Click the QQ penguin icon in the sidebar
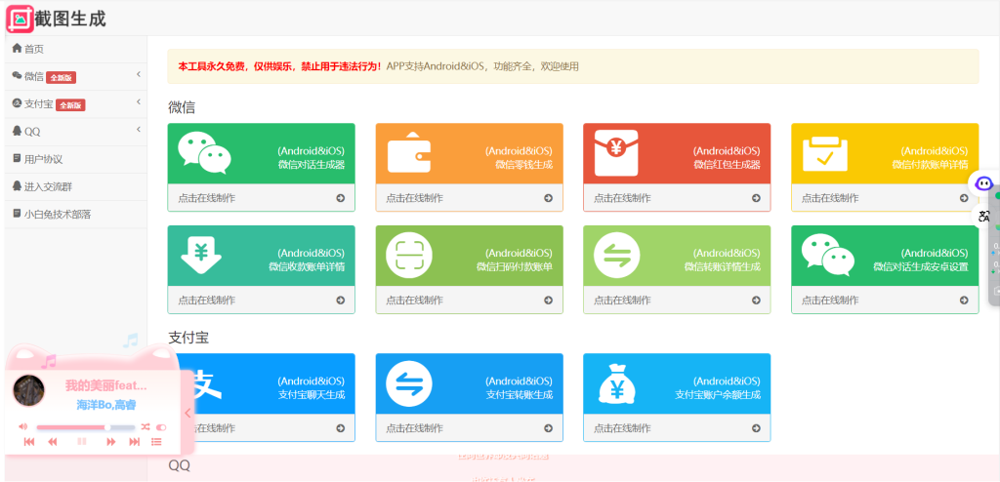1000x482 pixels. 17,131
